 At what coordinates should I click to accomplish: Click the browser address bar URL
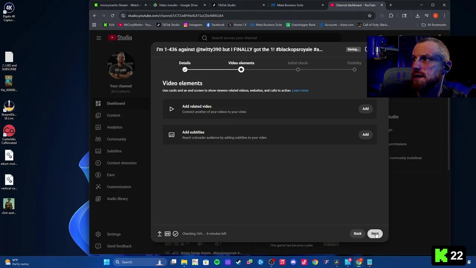click(176, 16)
